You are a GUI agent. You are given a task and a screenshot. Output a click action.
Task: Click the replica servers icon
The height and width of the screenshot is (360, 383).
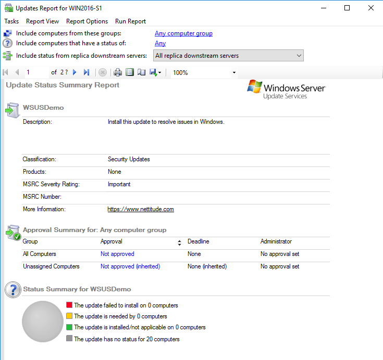pos(8,56)
